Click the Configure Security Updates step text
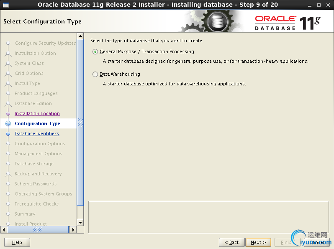This screenshot has width=334, height=249. pyautogui.click(x=45, y=43)
